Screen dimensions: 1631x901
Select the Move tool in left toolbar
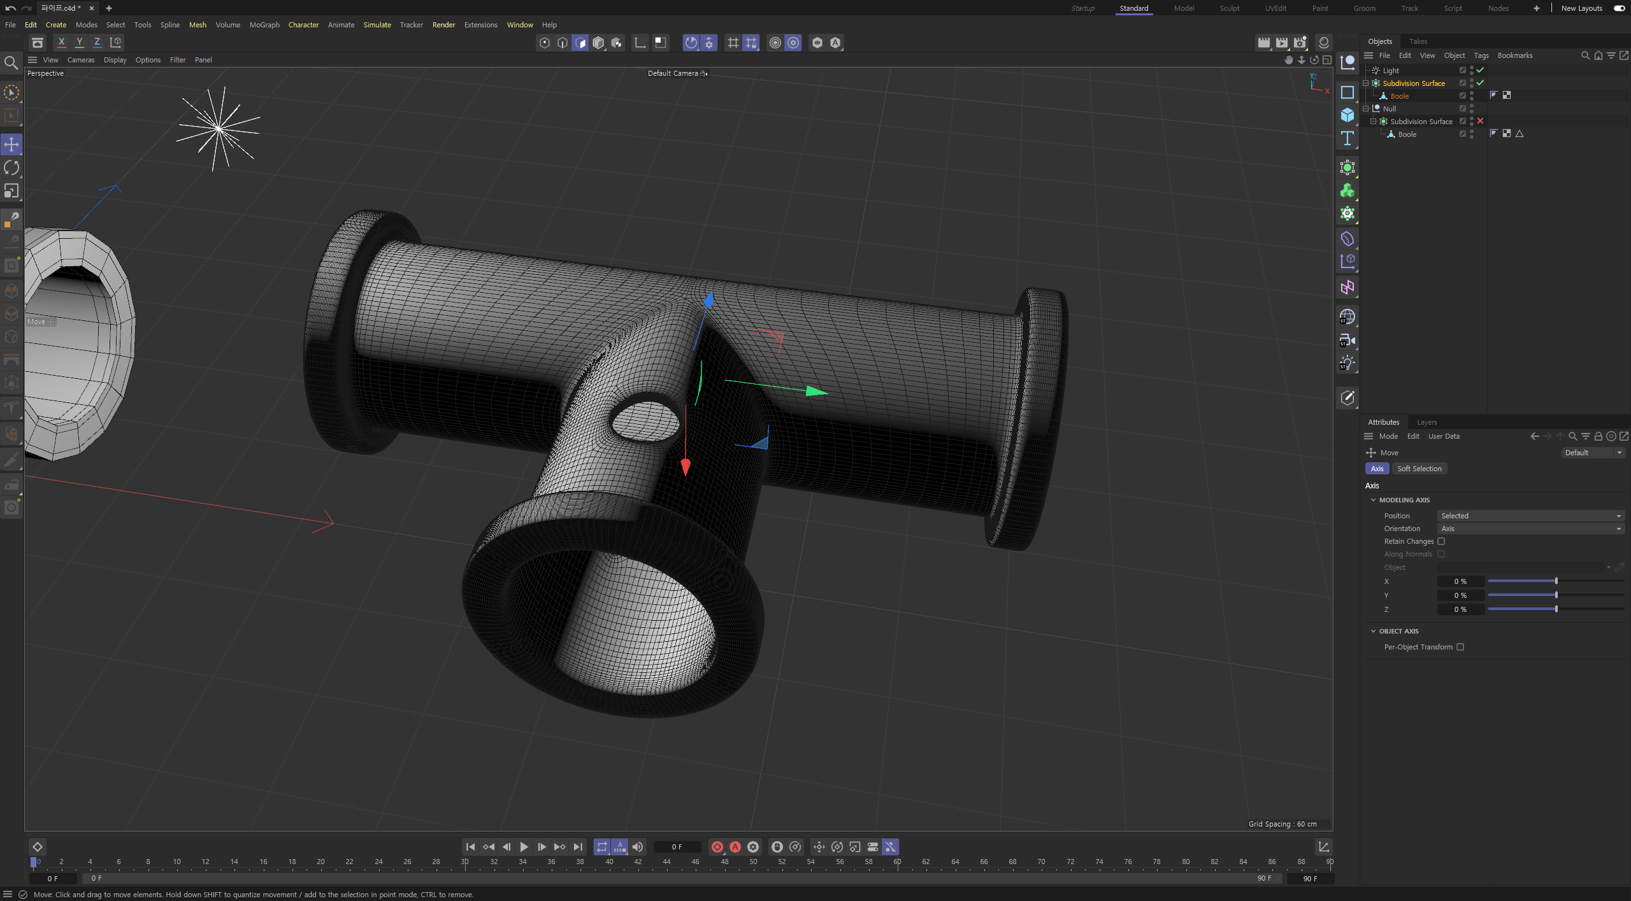[11, 145]
